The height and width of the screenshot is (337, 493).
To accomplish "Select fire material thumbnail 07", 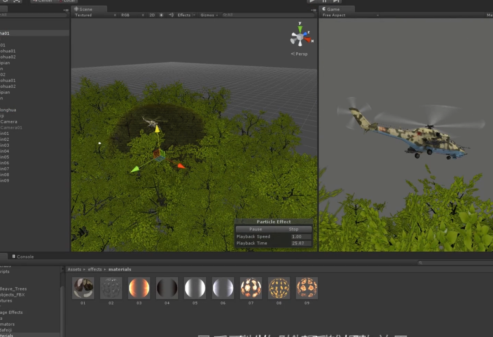I will pyautogui.click(x=251, y=288).
